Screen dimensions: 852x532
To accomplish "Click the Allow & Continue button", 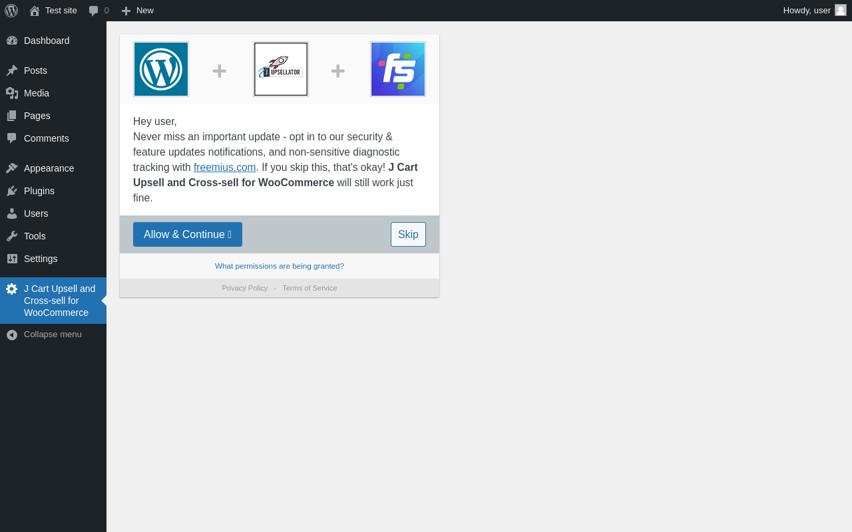I will (188, 235).
